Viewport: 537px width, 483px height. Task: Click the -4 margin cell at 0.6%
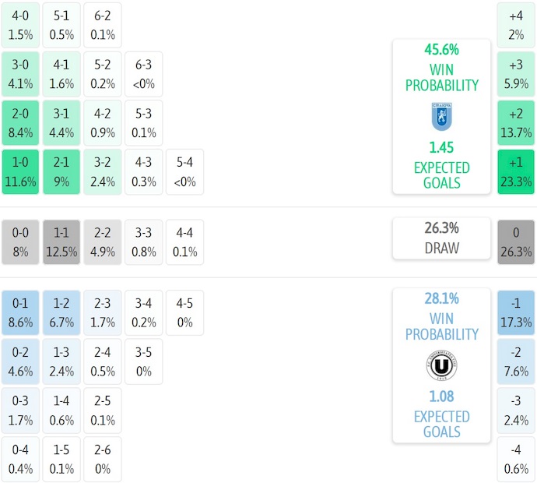(x=516, y=460)
